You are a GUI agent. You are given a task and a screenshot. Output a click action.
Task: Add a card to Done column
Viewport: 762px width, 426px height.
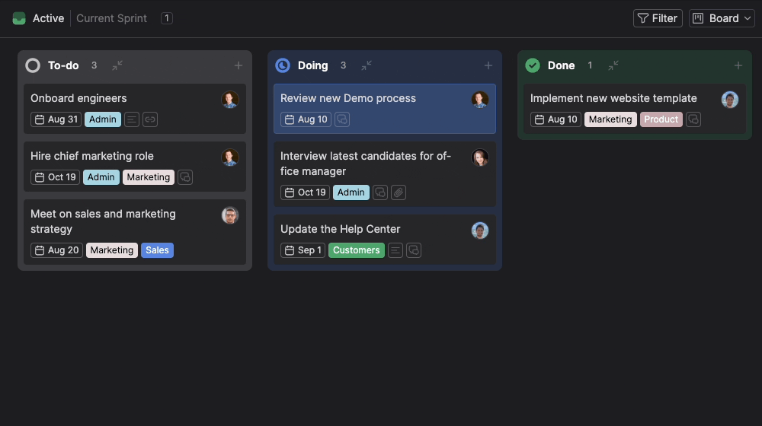[738, 65]
